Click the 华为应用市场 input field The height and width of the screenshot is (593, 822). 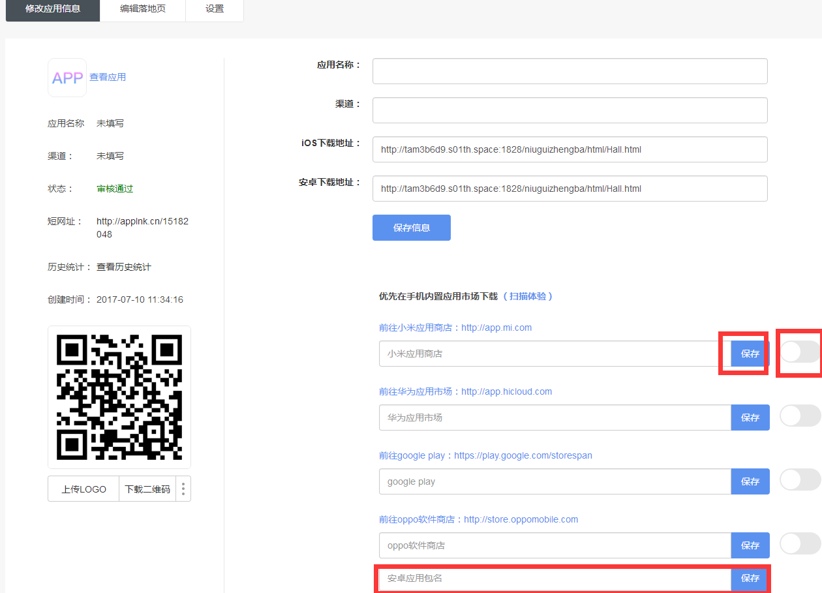[x=555, y=418]
